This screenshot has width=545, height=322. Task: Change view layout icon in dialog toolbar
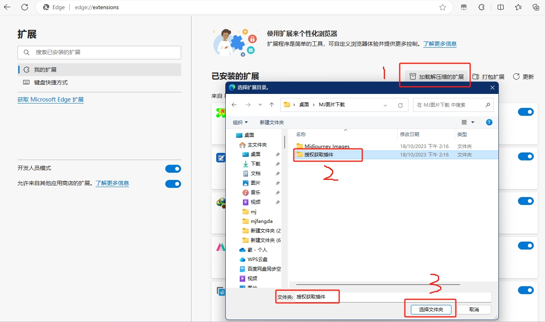click(x=464, y=123)
